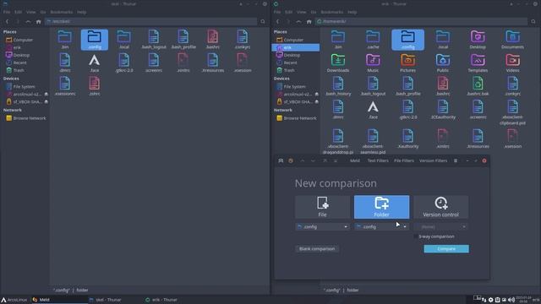Screen dimensions: 541x304
Task: Open the second .config folder dropdown in Meld
Action: [381, 227]
